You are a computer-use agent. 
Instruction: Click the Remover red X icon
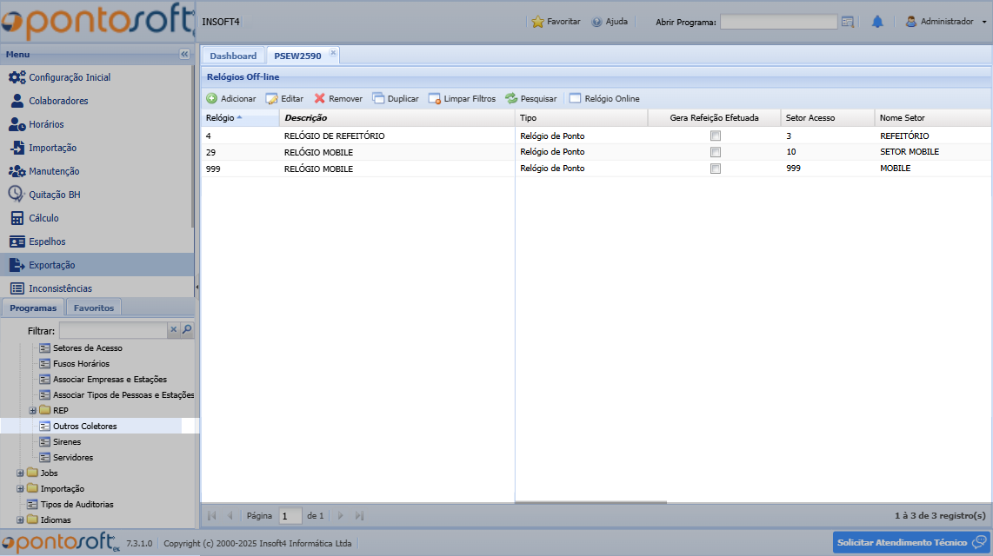tap(320, 99)
